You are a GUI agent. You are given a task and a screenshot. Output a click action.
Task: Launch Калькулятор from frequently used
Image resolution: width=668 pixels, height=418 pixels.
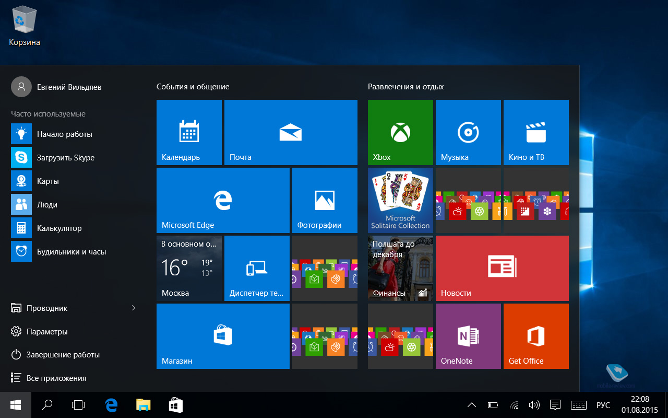tap(73, 228)
